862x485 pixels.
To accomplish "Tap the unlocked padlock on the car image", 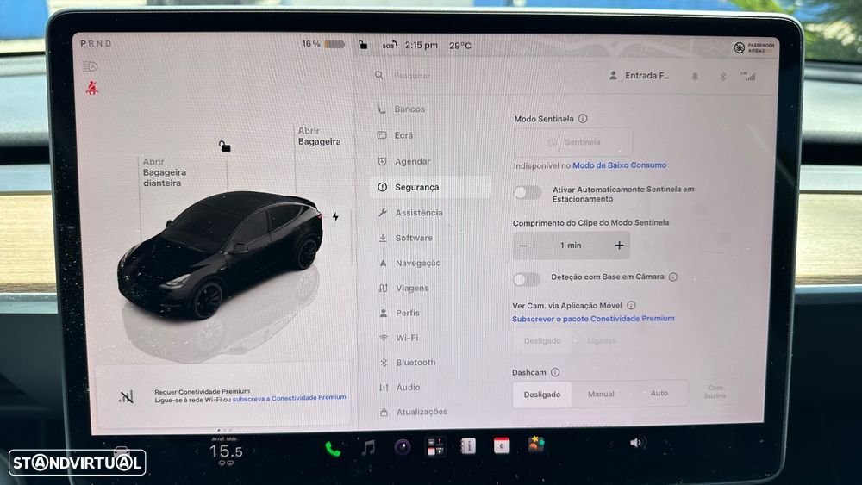I will (x=224, y=146).
